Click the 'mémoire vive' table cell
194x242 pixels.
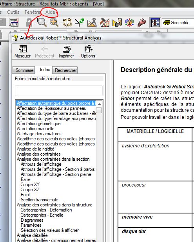(x=155, y=220)
